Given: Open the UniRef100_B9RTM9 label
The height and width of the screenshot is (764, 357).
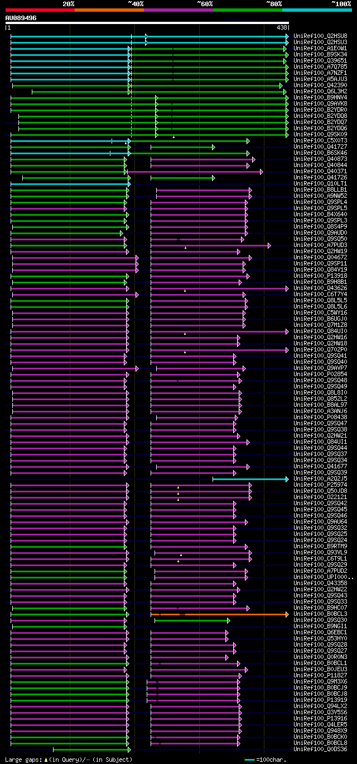Looking at the screenshot, I should pos(320,546).
